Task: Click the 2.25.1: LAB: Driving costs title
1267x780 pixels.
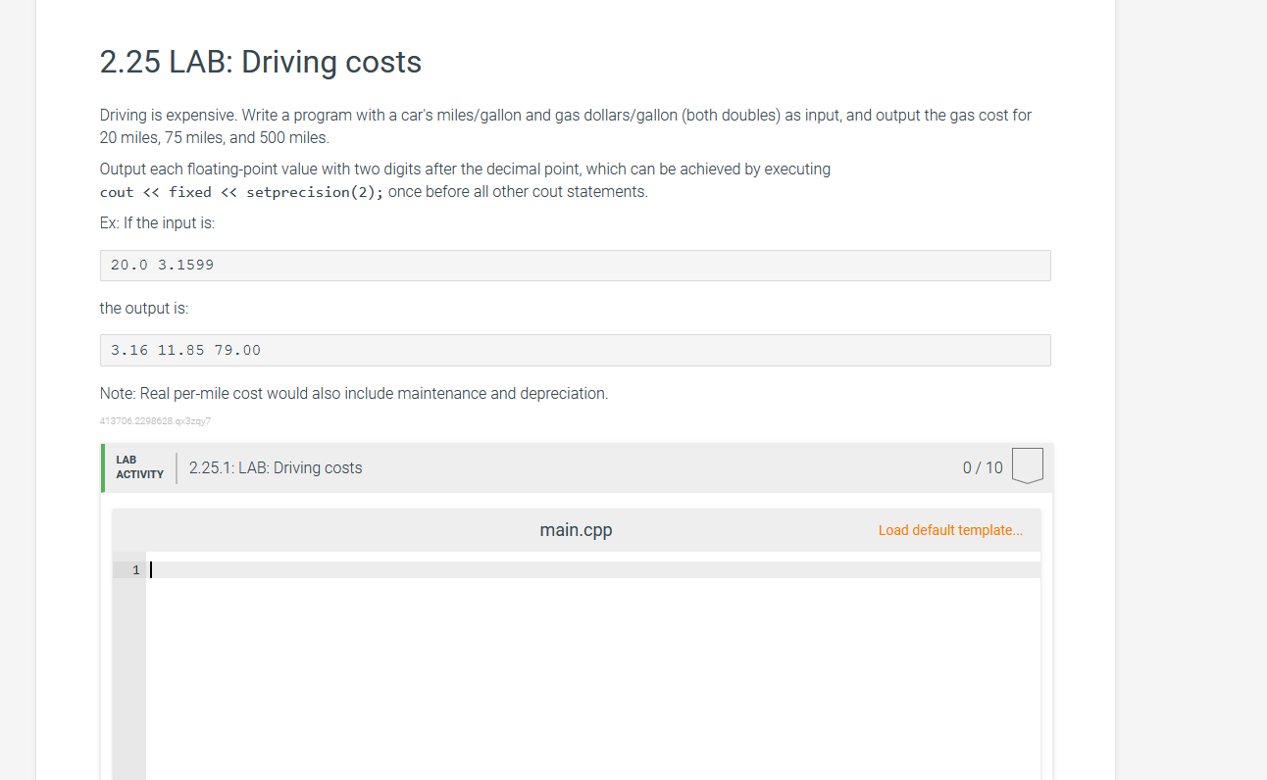Action: point(276,467)
